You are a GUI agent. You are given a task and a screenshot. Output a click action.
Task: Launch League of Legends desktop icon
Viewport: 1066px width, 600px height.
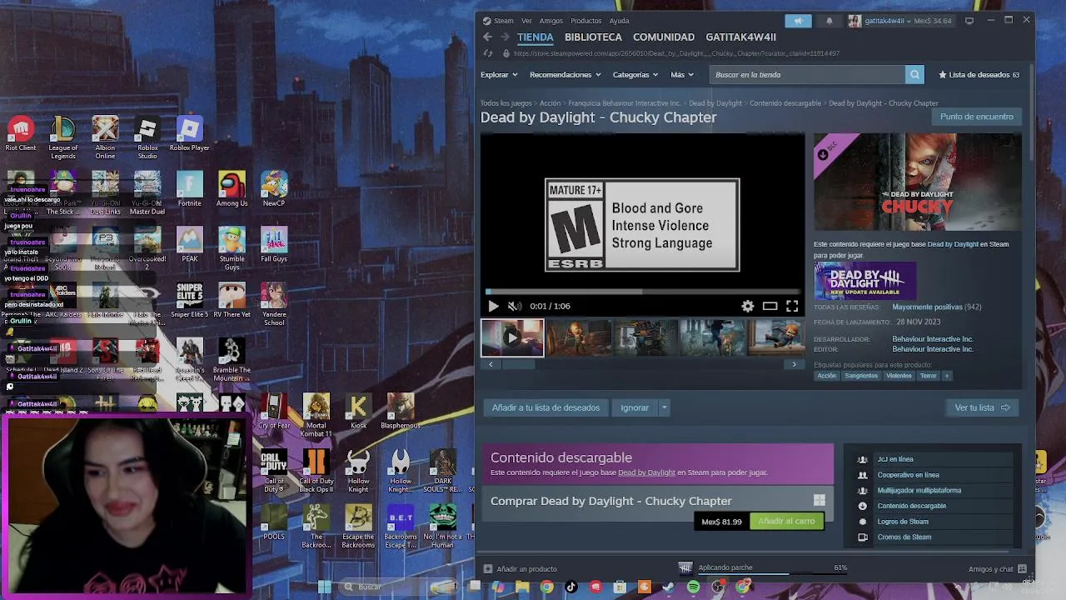62,138
